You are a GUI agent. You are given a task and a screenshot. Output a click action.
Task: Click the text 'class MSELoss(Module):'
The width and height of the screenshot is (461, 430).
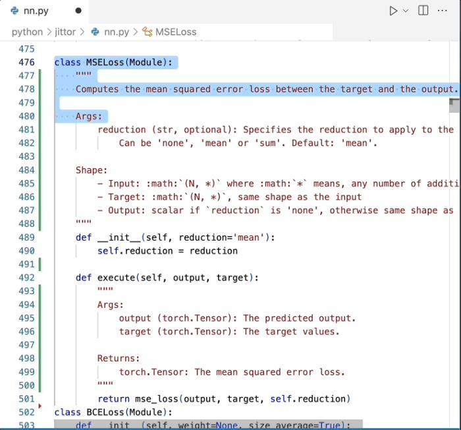coord(113,63)
